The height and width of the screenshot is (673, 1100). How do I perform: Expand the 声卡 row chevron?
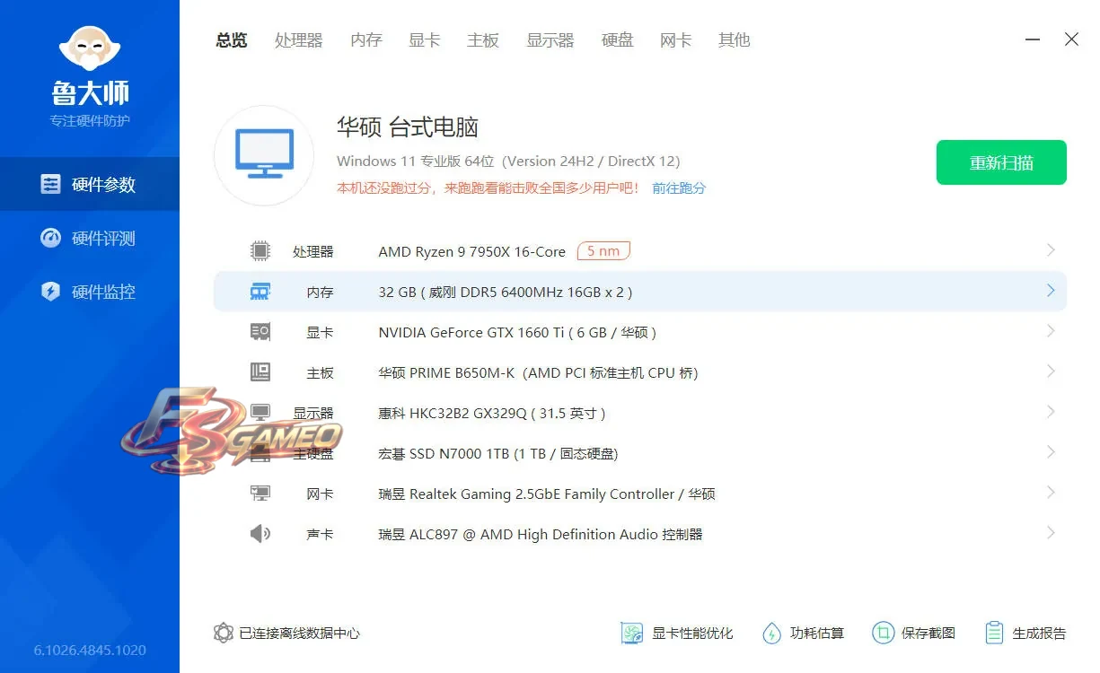click(x=1051, y=533)
